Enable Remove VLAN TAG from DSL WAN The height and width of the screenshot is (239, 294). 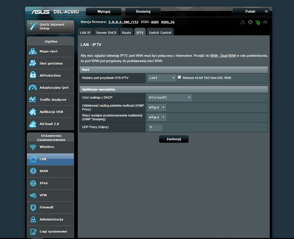tap(179, 78)
